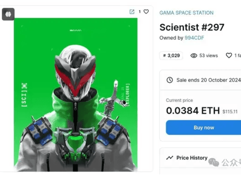Click the 53 views label
Image resolution: width=241 pixels, height=180 pixels.
click(208, 56)
